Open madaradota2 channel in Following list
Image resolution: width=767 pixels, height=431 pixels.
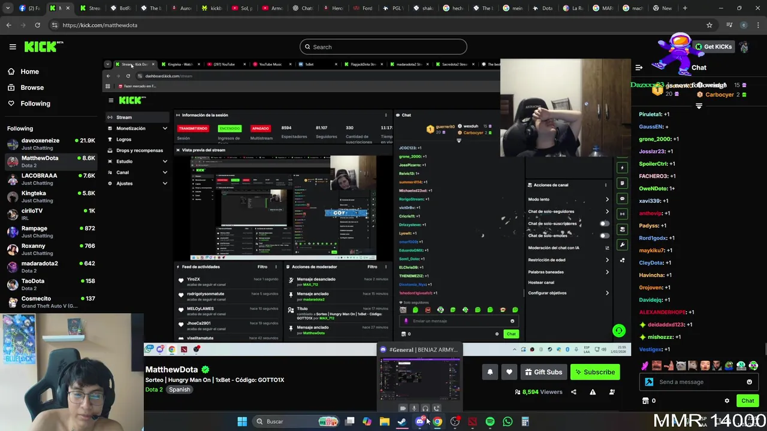tap(51, 266)
